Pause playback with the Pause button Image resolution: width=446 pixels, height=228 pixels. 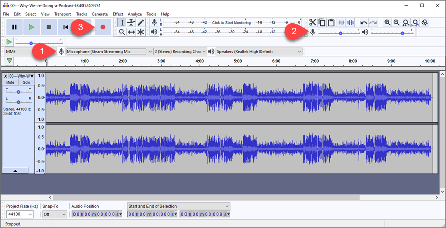[x=14, y=27]
